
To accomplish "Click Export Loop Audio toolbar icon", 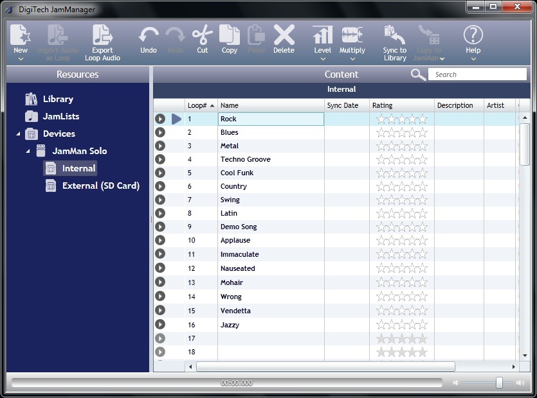I will pos(102,35).
